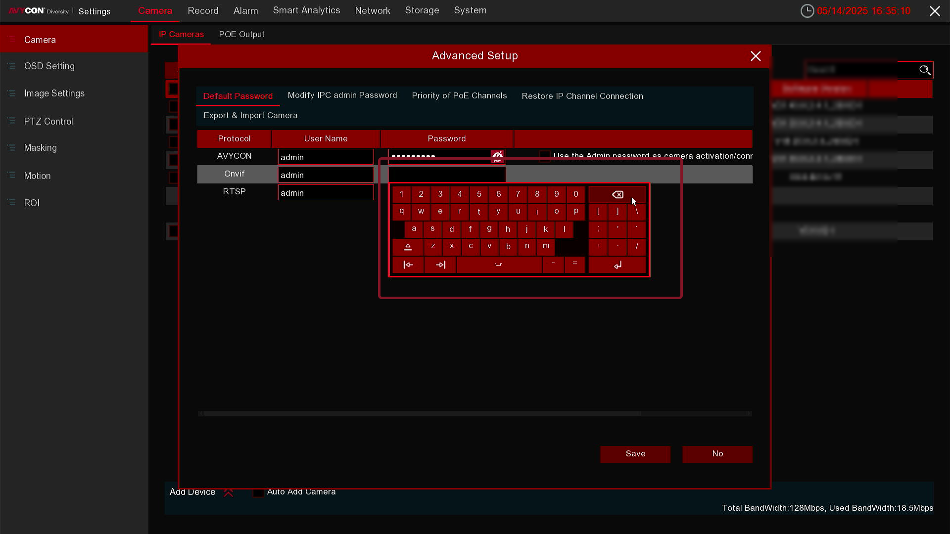Open OSD Setting in sidebar
Viewport: 950px width, 534px height.
[x=49, y=66]
